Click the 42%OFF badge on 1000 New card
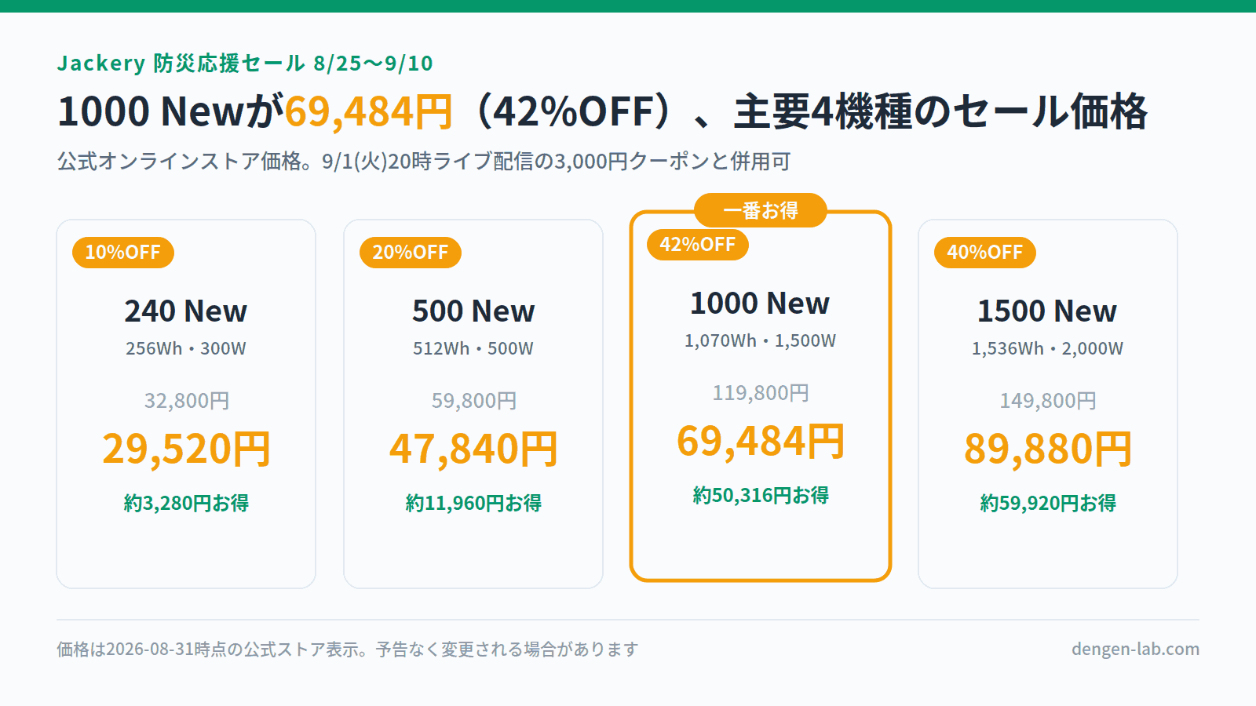1256x706 pixels. (x=698, y=245)
